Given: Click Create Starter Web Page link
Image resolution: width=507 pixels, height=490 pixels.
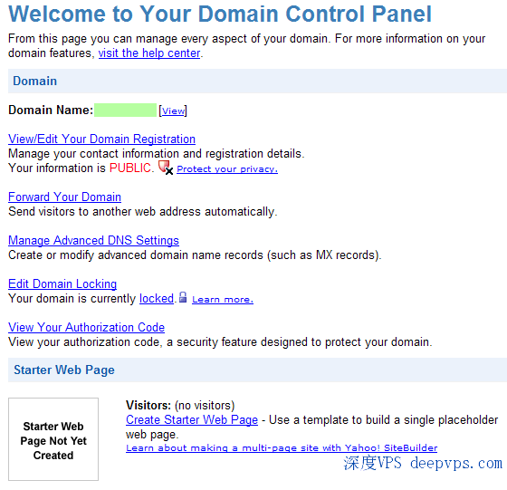Looking at the screenshot, I should [x=192, y=420].
